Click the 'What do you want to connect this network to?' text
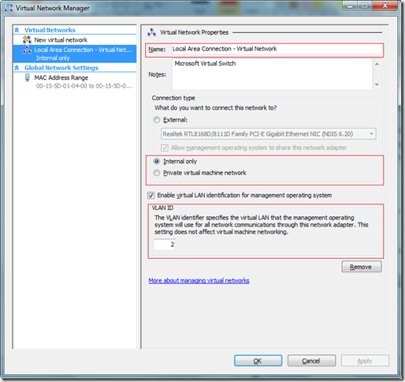 (x=215, y=108)
